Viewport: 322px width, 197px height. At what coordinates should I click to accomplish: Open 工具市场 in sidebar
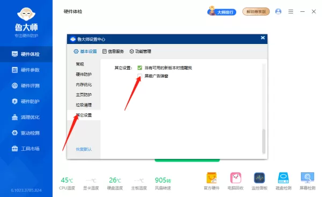tap(26, 149)
